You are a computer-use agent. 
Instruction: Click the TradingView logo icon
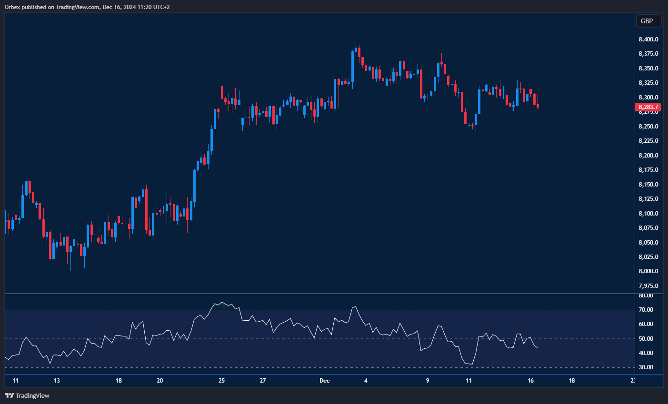click(x=9, y=395)
